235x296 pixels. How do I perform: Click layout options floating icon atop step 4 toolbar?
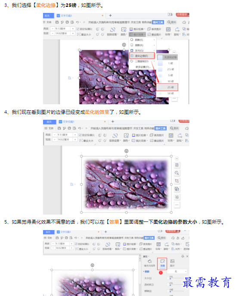(177, 165)
